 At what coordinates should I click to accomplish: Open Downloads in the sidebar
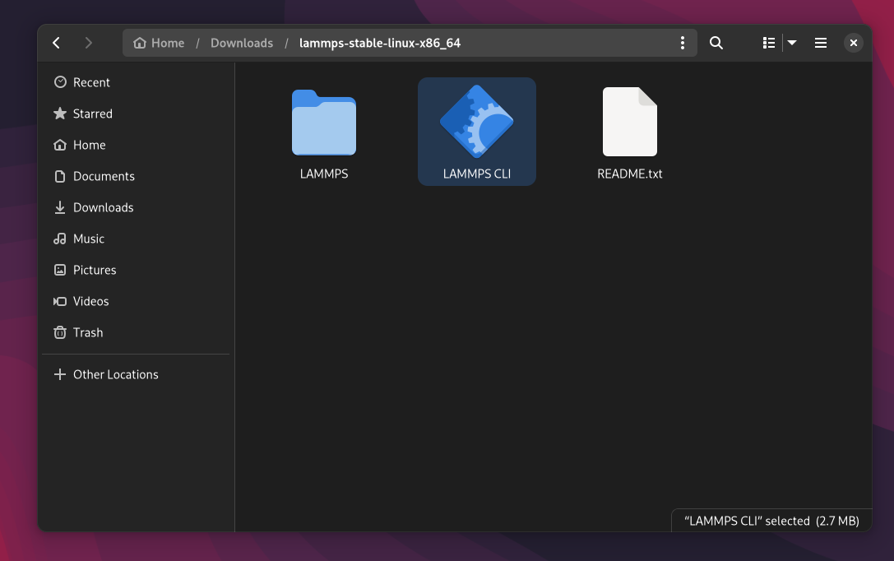pos(137,207)
